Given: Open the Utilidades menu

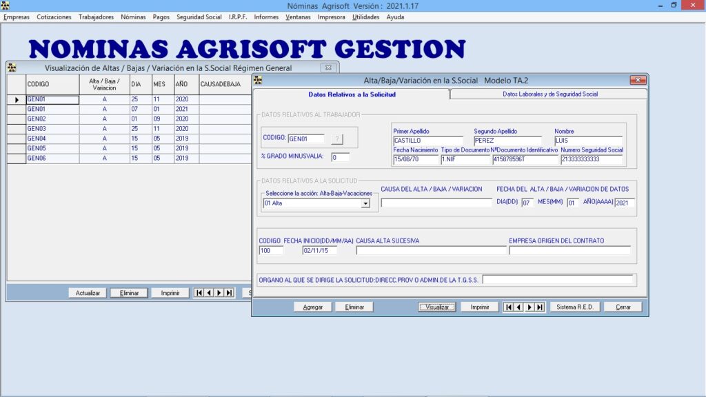Looking at the screenshot, I should pos(365,17).
